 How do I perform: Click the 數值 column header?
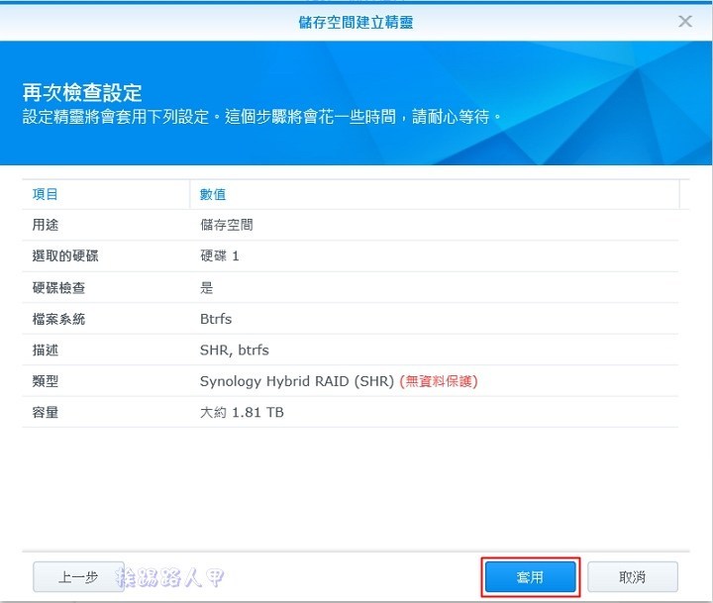click(214, 194)
